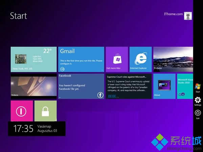Click the Vasárnap Augusztus 03 date
The width and height of the screenshot is (203, 152).
tap(47, 129)
